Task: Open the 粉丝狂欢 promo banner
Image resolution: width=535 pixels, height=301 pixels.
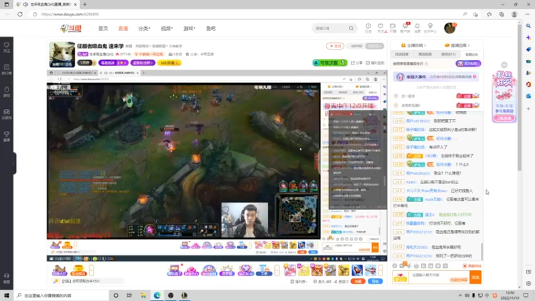Action: 504,96
